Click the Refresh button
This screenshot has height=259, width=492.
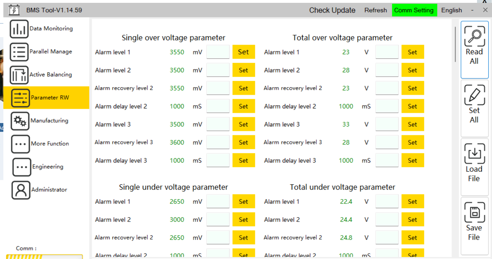coord(376,10)
